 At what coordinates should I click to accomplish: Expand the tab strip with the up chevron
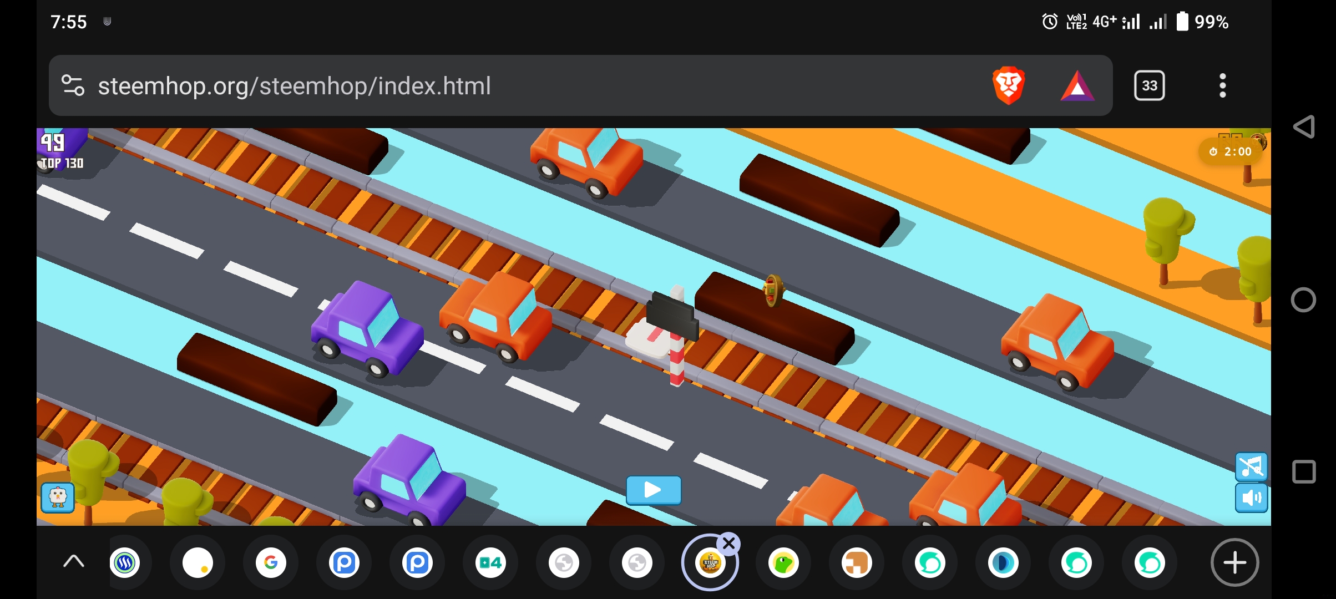(x=74, y=562)
